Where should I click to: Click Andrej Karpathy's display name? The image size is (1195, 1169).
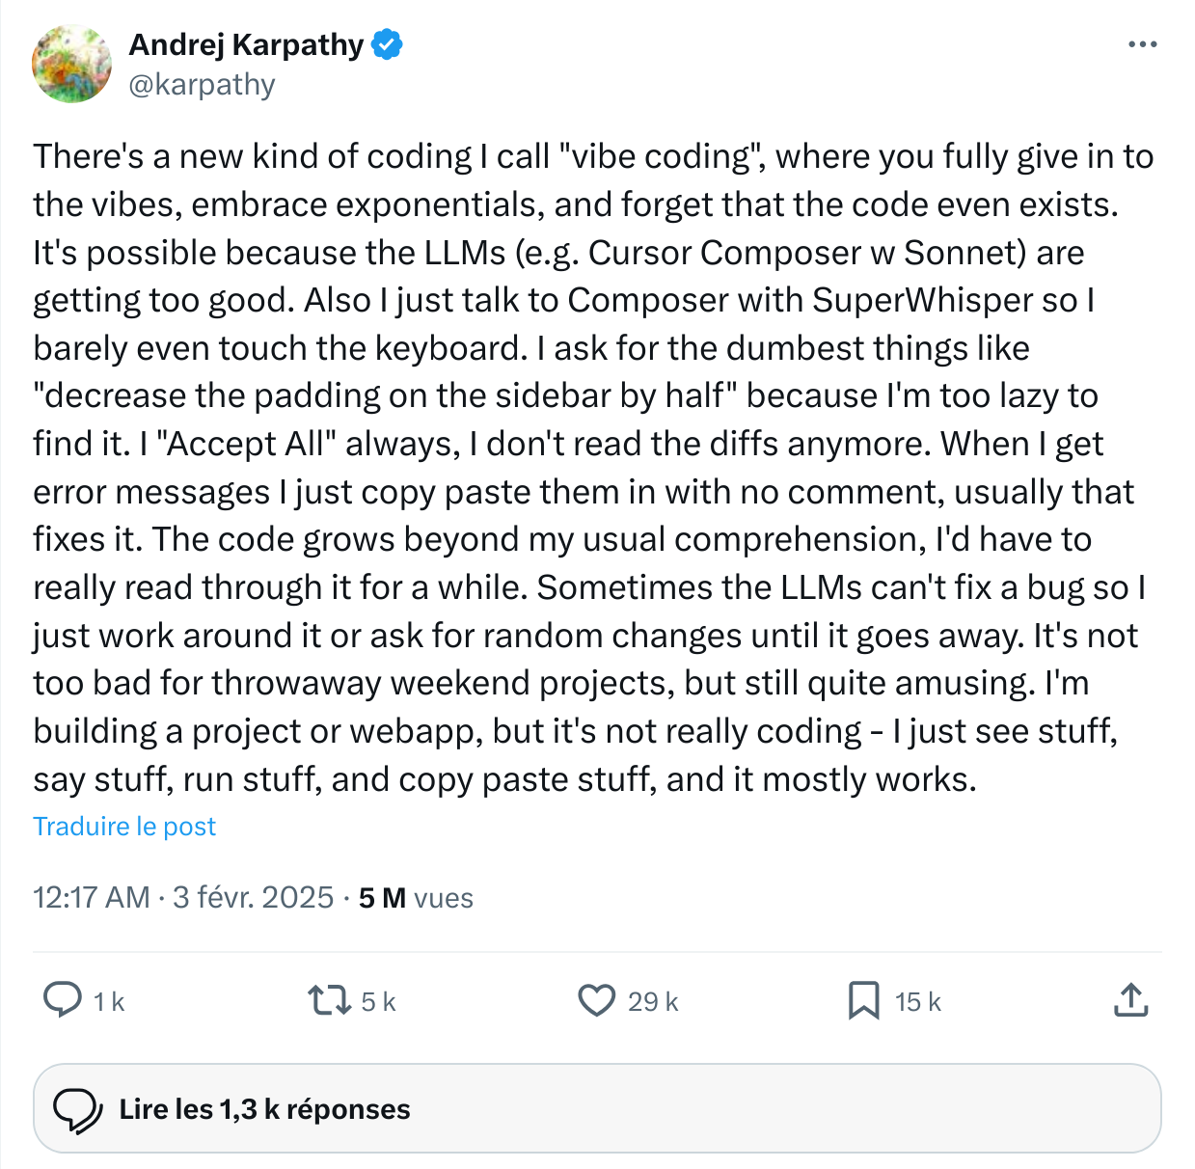[x=246, y=44]
